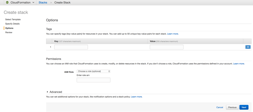Viewport: 253px width, 112px height.
Task: Jump to the Review step in sidebar
Action: tap(9, 33)
